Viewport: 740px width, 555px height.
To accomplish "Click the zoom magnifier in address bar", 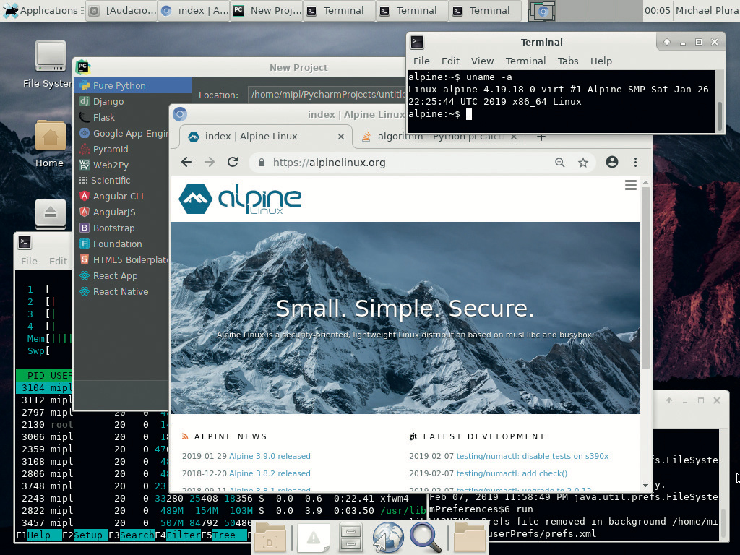I will (x=560, y=163).
